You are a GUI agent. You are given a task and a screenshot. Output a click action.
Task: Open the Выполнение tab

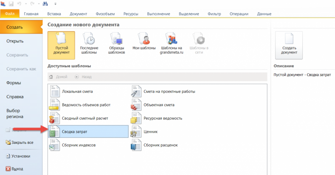tap(159, 14)
